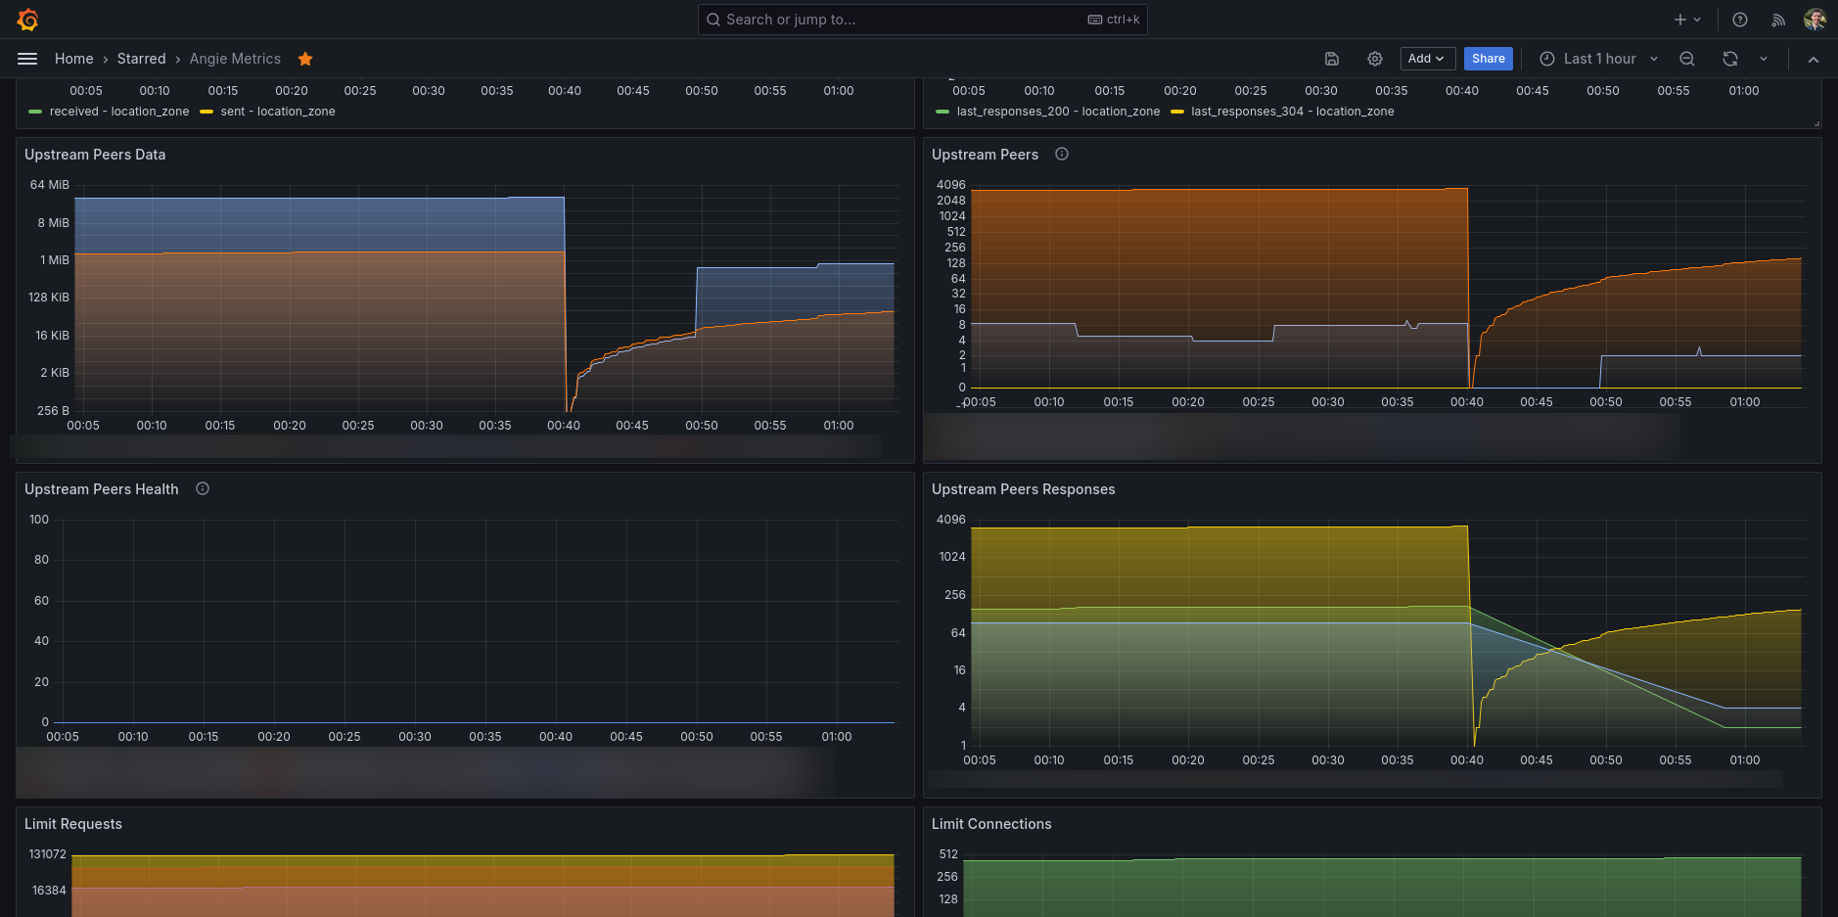Open the news RSS feed icon
This screenshot has width=1838, height=917.
tap(1778, 20)
